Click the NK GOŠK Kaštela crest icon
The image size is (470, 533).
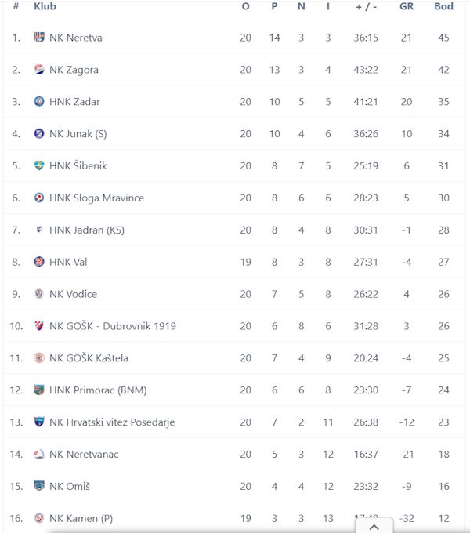pos(39,358)
